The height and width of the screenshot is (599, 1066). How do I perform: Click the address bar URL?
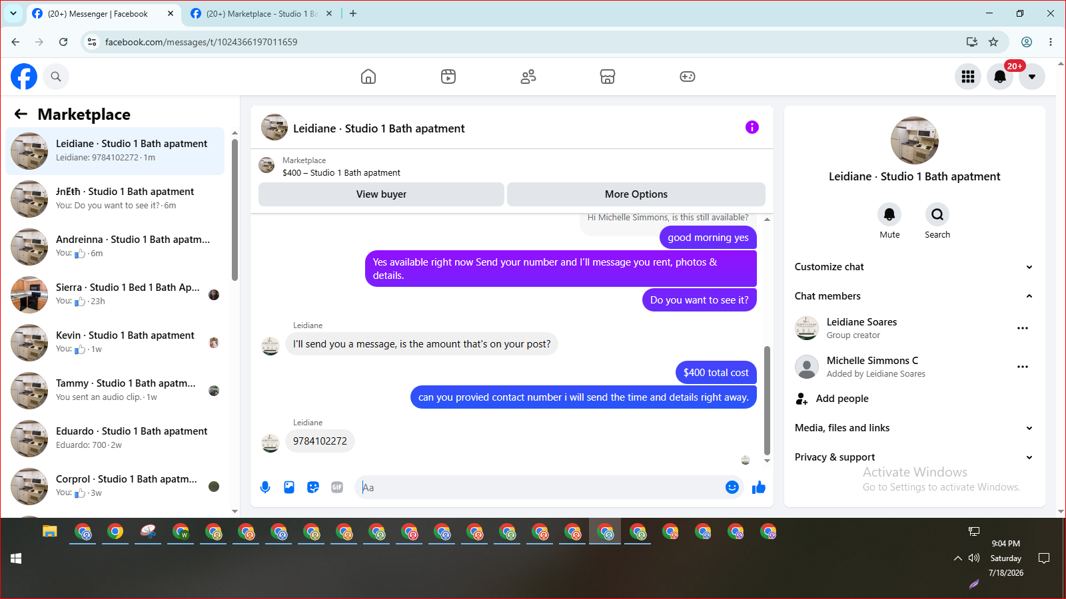[x=201, y=42]
